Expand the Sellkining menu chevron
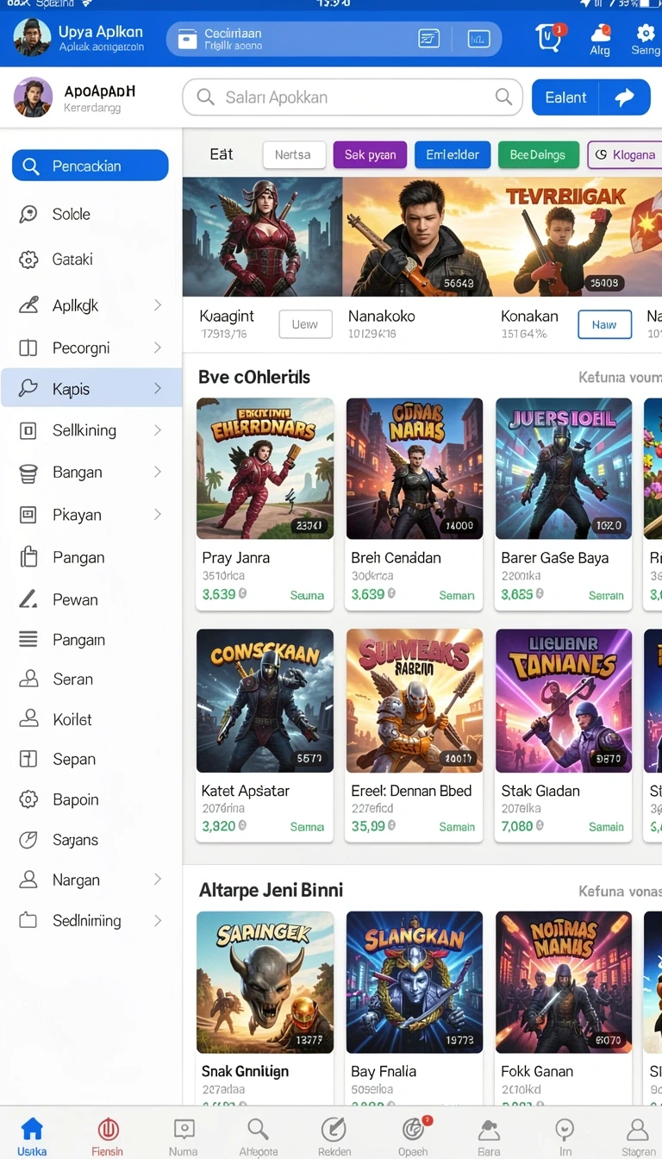 pyautogui.click(x=158, y=430)
